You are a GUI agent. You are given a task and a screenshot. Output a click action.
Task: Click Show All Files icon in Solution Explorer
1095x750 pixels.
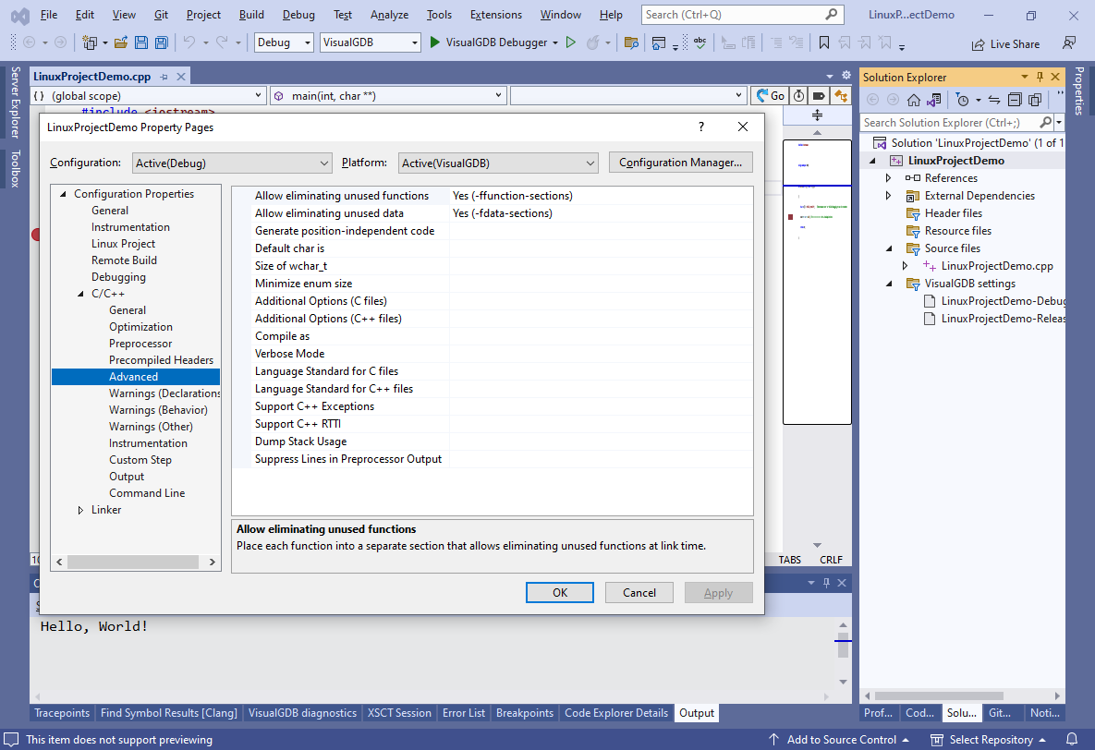(x=1035, y=100)
